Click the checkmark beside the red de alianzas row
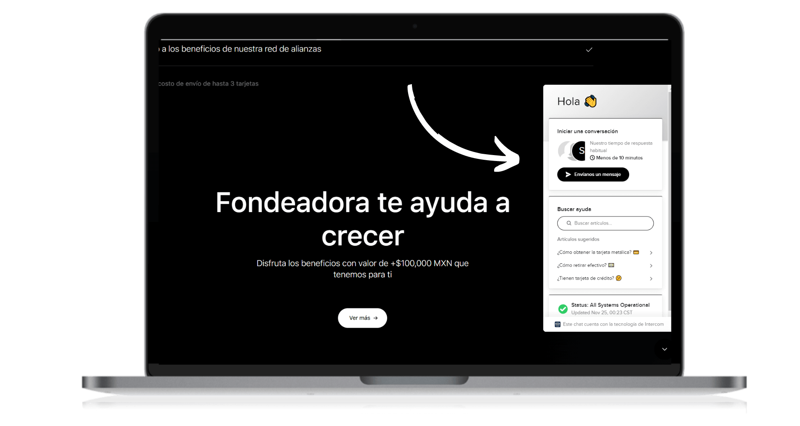This screenshot has width=800, height=426. (x=589, y=50)
